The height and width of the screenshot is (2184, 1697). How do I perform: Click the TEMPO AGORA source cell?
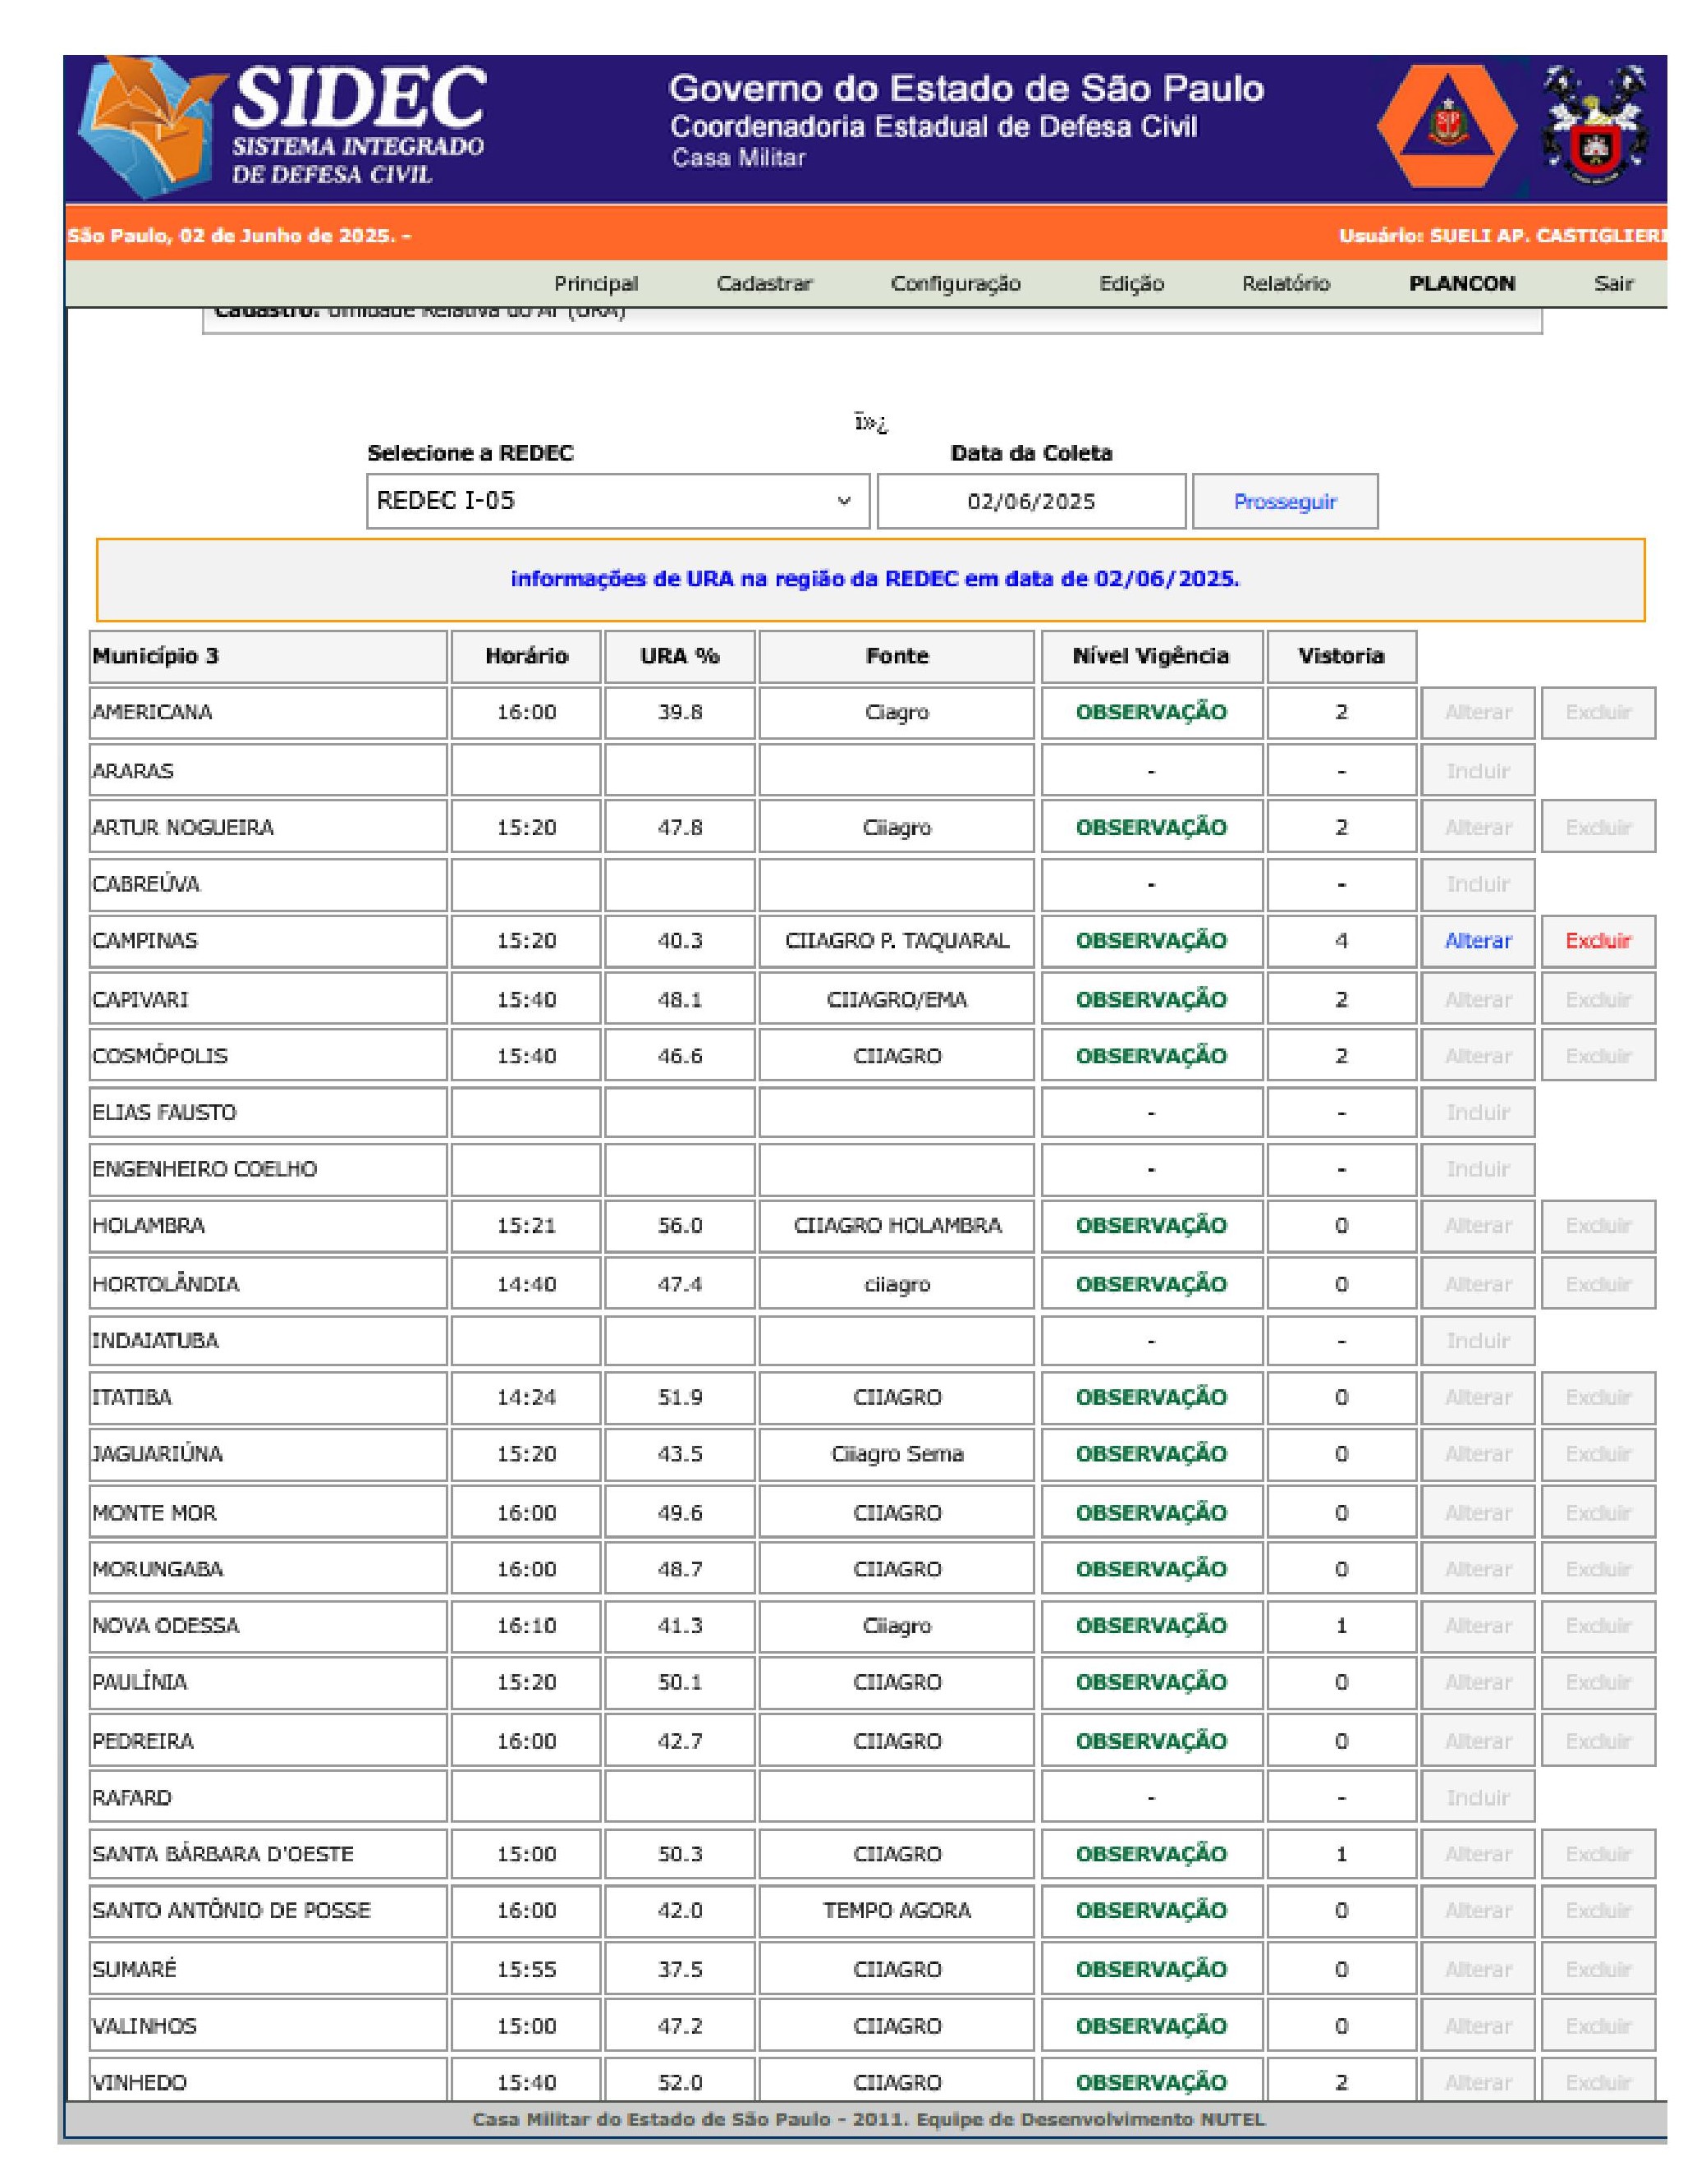[897, 1911]
